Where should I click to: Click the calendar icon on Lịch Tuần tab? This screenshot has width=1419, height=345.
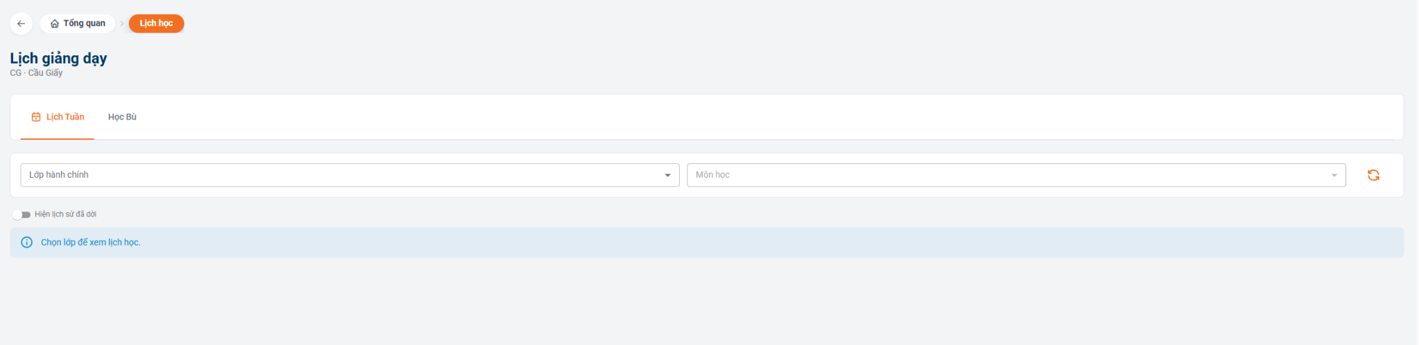point(36,117)
